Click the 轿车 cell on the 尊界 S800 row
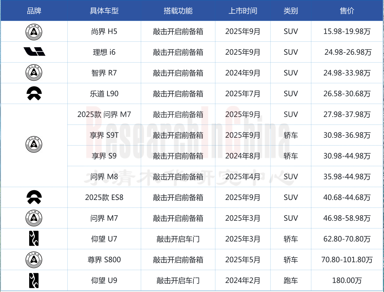This screenshot has width=384, height=292. pos(290,259)
